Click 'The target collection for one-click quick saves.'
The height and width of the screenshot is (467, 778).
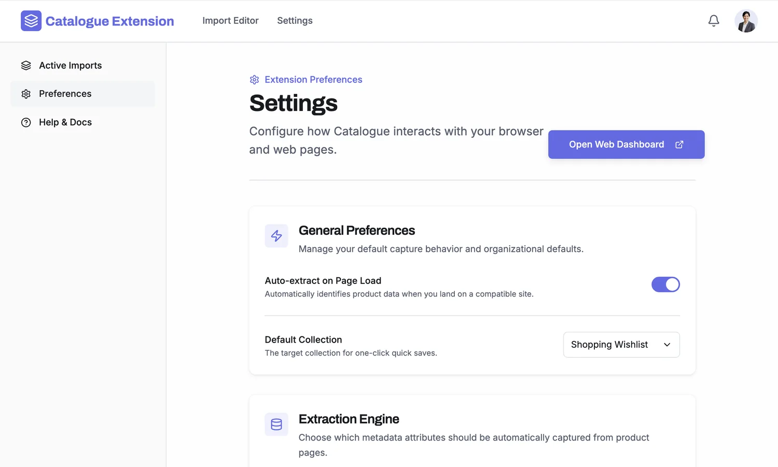pos(351,353)
